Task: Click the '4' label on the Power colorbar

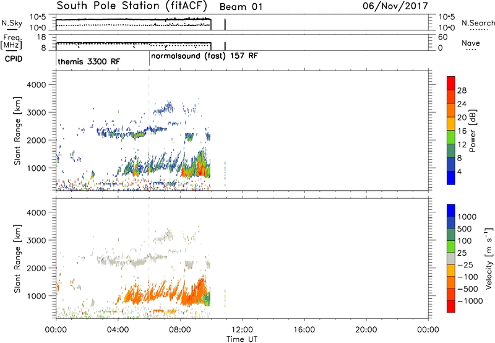Action: coord(460,171)
